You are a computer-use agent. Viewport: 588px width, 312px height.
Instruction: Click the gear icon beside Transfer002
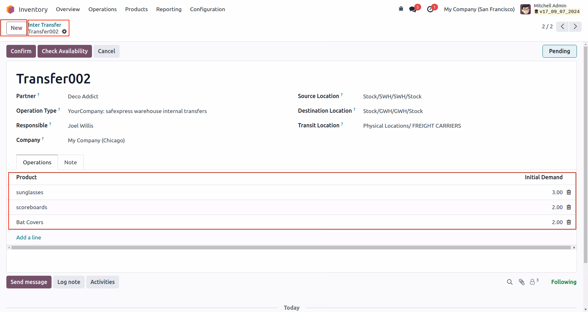click(x=64, y=32)
